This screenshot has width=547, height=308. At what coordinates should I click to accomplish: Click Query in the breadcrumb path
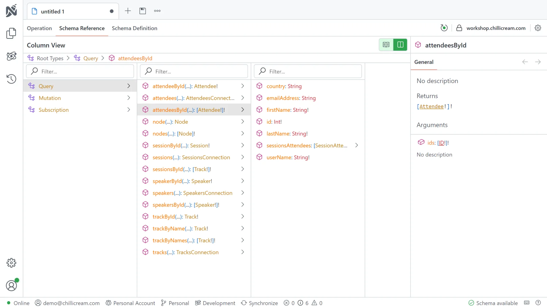click(x=91, y=58)
